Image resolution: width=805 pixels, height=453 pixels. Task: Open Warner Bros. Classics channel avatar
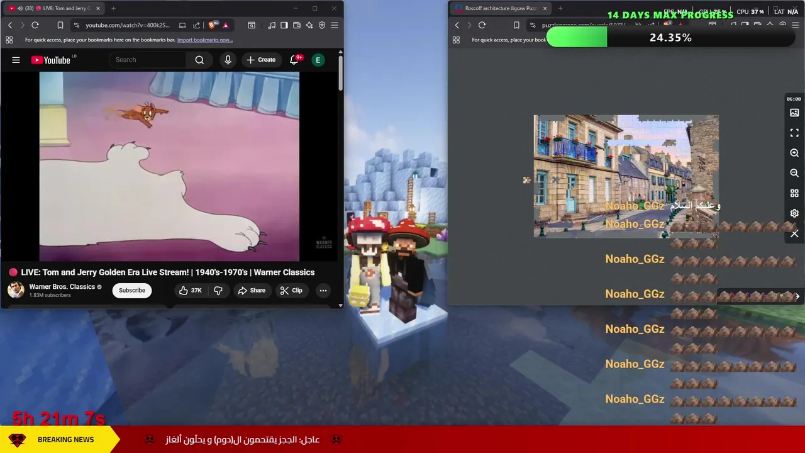click(x=16, y=290)
